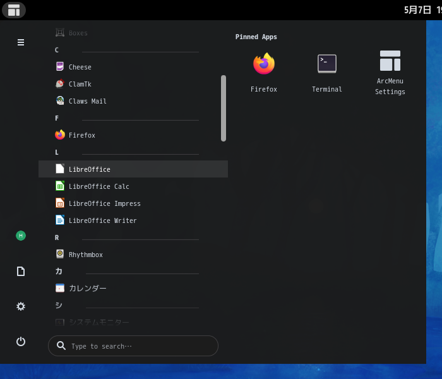The width and height of the screenshot is (442, 379).
Task: Open the power options icon
Action: click(21, 342)
